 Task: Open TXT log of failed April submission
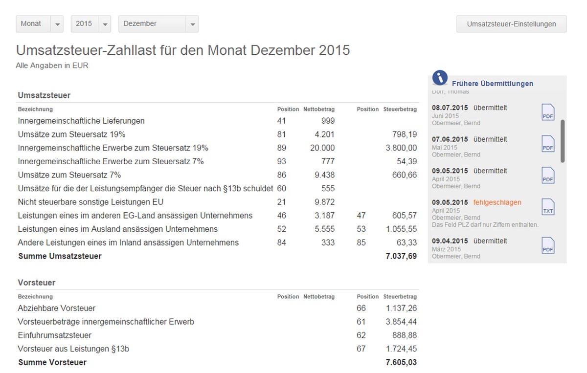point(548,207)
